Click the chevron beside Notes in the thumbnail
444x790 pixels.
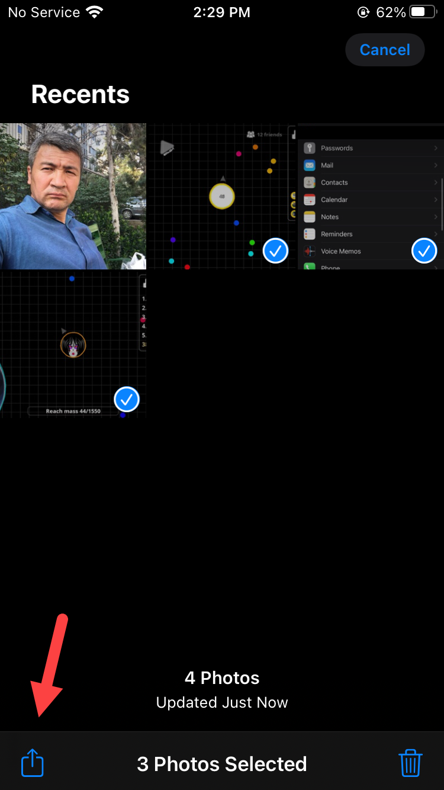(436, 217)
